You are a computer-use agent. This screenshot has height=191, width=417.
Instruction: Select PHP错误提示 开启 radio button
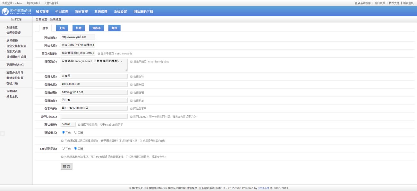[x=63, y=148]
